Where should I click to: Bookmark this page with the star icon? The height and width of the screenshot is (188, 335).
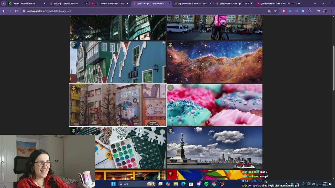[275, 11]
